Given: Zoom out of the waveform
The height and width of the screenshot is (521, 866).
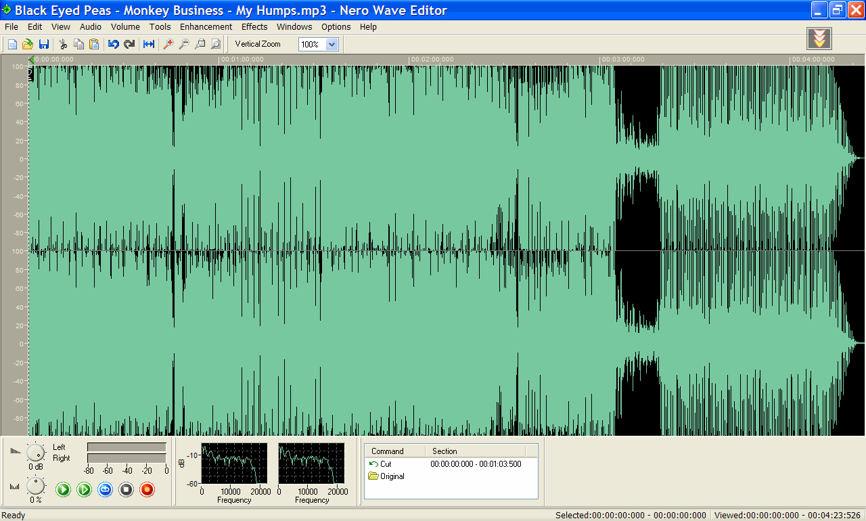Looking at the screenshot, I should 184,44.
